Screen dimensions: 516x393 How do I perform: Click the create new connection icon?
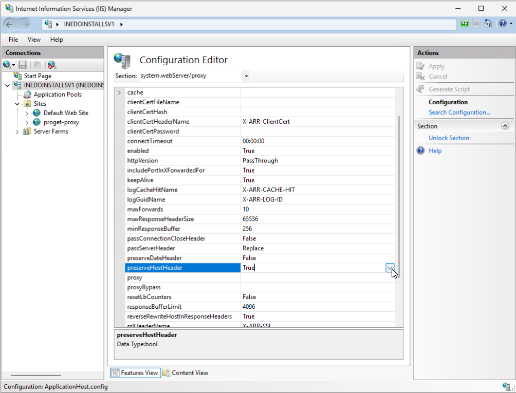click(7, 65)
